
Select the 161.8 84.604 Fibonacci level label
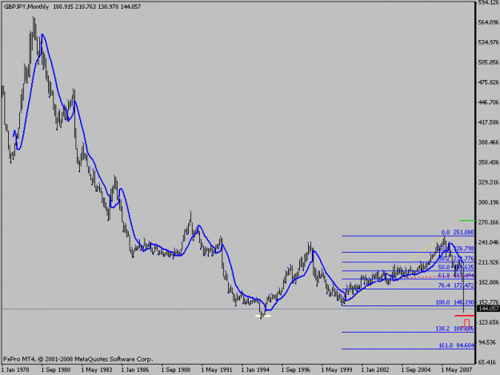coord(457,345)
